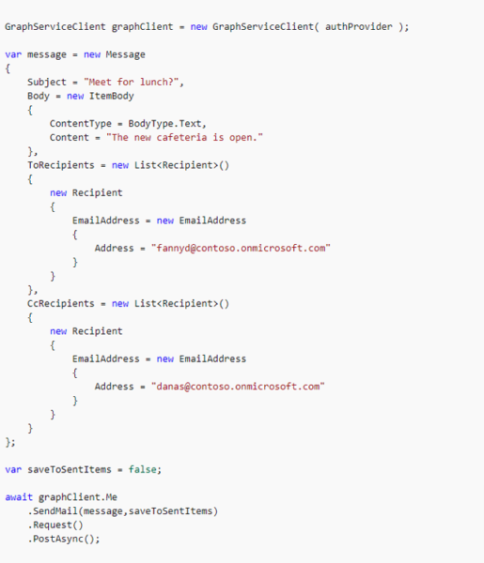The image size is (484, 563).
Task: Click "The new cafeteria is open." string
Action: pyautogui.click(x=184, y=138)
